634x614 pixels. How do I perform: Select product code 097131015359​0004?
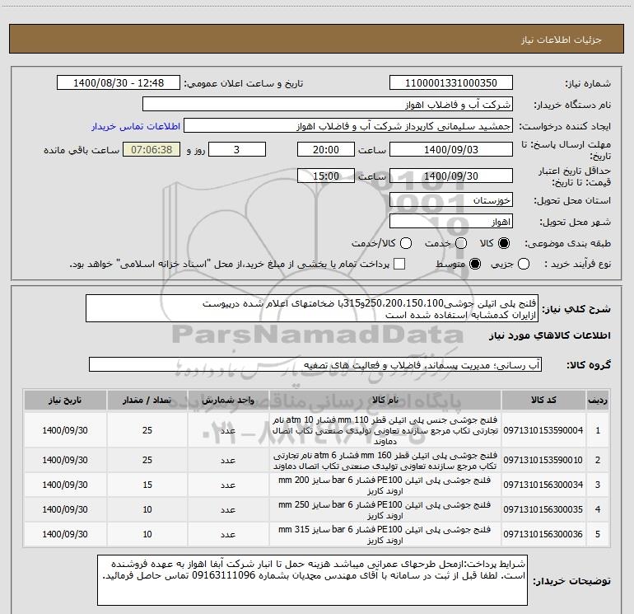[543, 430]
